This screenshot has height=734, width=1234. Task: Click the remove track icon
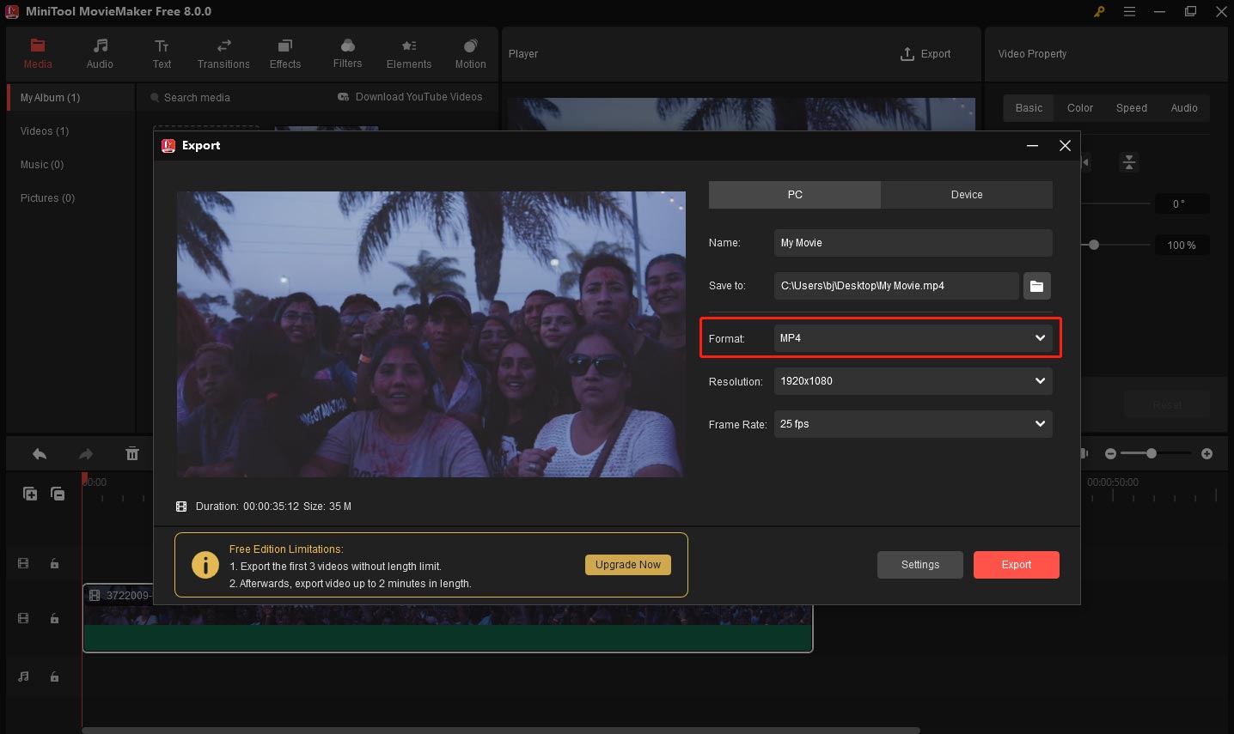(58, 494)
